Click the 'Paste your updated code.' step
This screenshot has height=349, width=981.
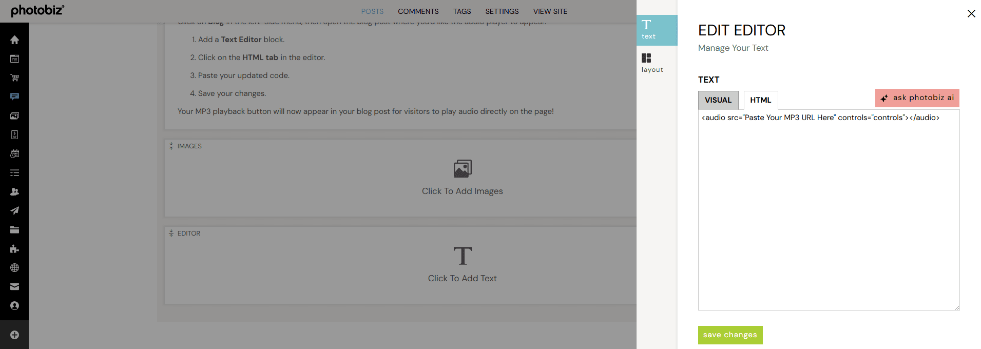click(244, 75)
